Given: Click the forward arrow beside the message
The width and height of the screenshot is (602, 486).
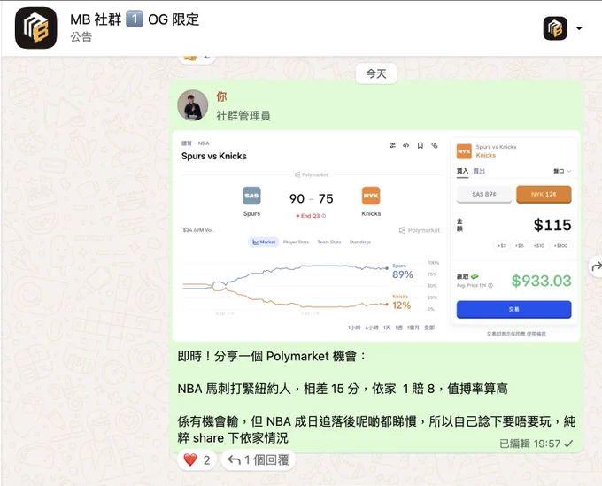Looking at the screenshot, I should tap(596, 266).
